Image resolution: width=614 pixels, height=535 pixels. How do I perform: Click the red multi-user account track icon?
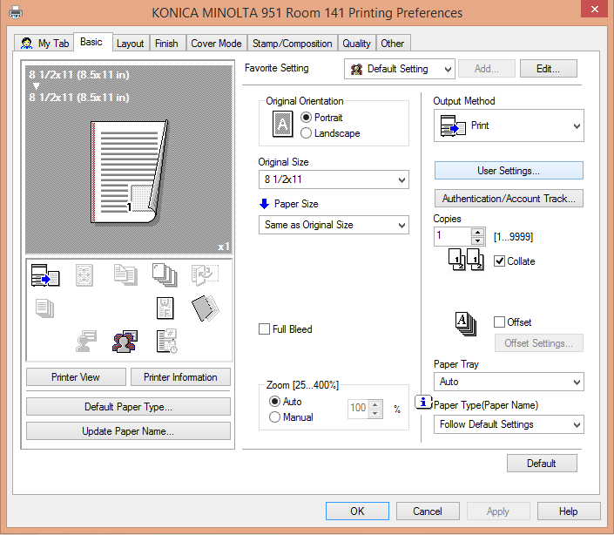click(x=125, y=342)
